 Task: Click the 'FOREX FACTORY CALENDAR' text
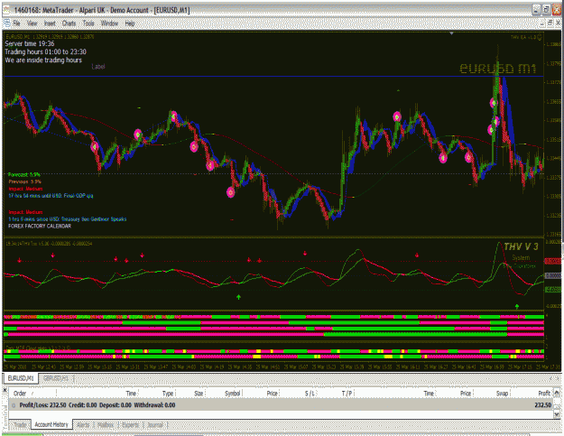coord(40,227)
